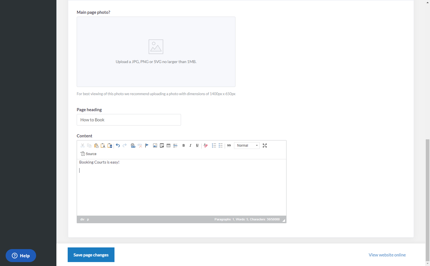
Task: Click the word count status text
Action: click(247, 219)
